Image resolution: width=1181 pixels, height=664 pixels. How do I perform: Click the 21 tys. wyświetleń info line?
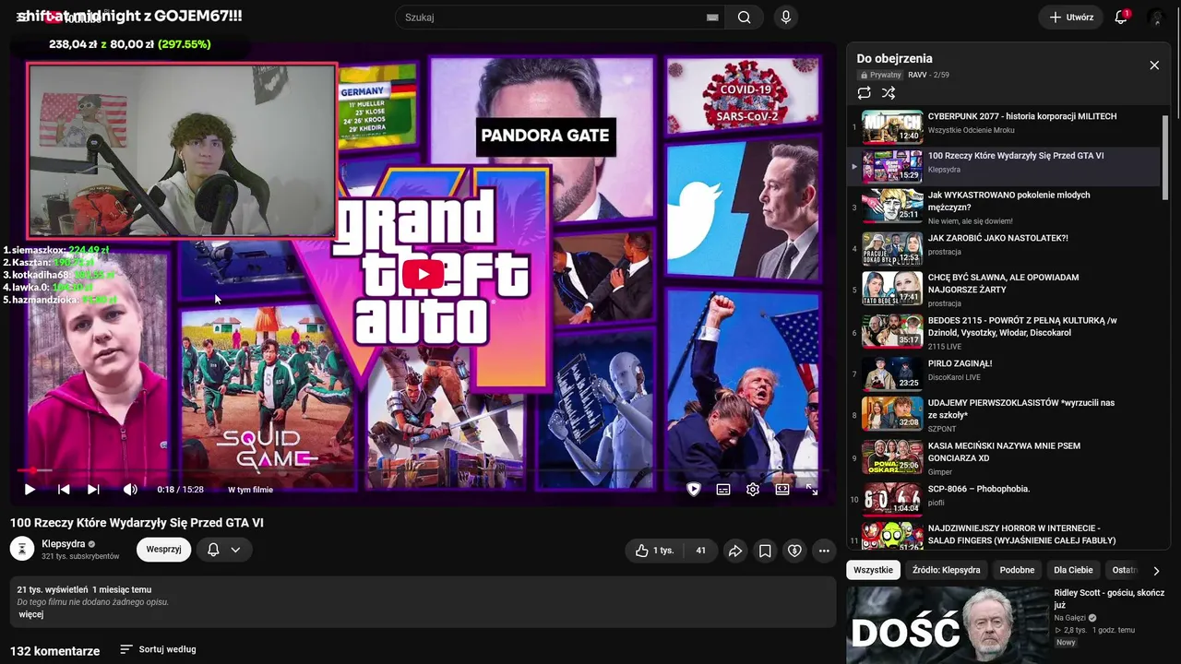(84, 589)
